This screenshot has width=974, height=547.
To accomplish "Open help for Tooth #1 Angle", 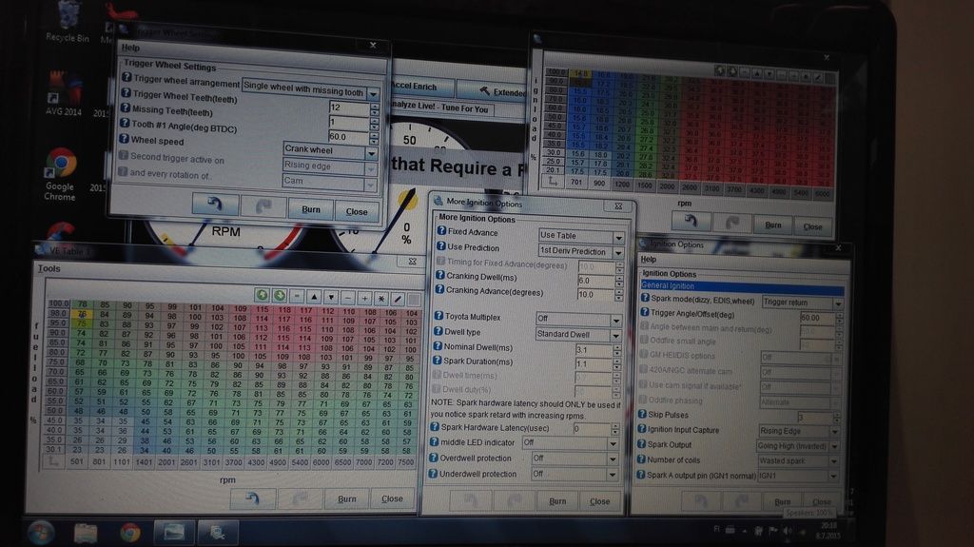I will click(x=125, y=123).
